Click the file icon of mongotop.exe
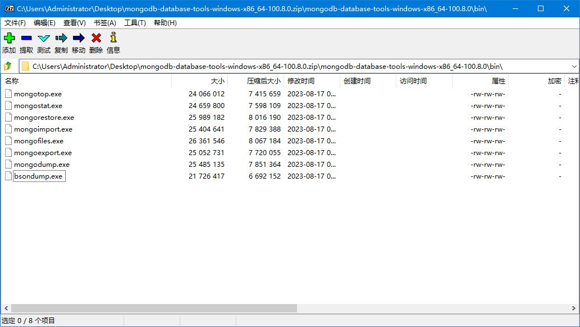This screenshot has width=580, height=327. [8, 94]
